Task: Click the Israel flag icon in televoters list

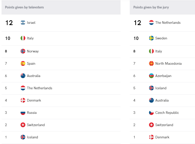Action: click(23, 23)
